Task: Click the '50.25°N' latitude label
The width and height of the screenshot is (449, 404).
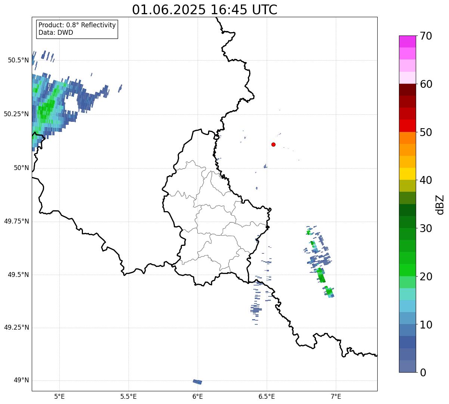Action: [16, 114]
